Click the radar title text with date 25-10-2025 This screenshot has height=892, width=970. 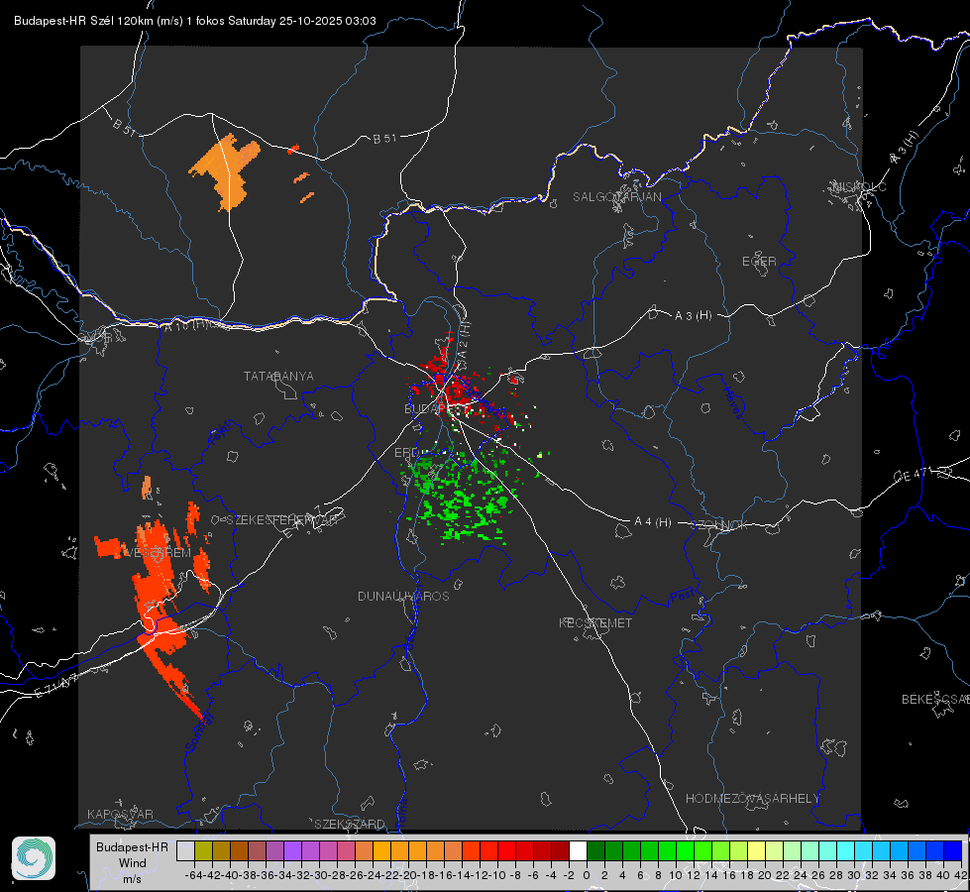(195, 21)
